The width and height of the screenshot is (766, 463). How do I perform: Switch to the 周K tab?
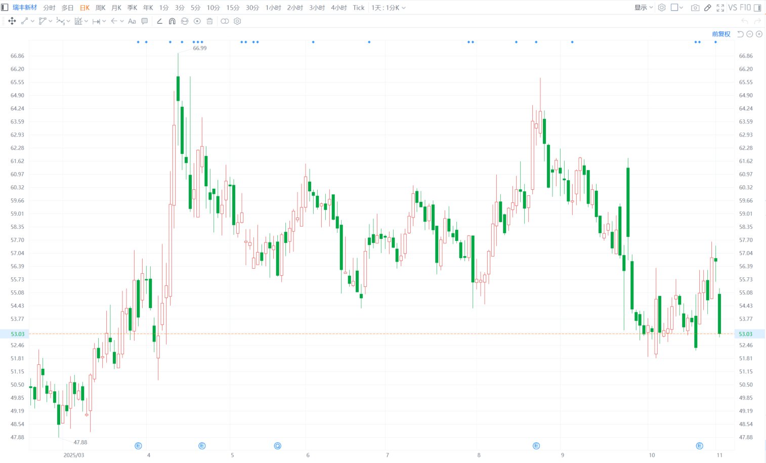click(100, 8)
